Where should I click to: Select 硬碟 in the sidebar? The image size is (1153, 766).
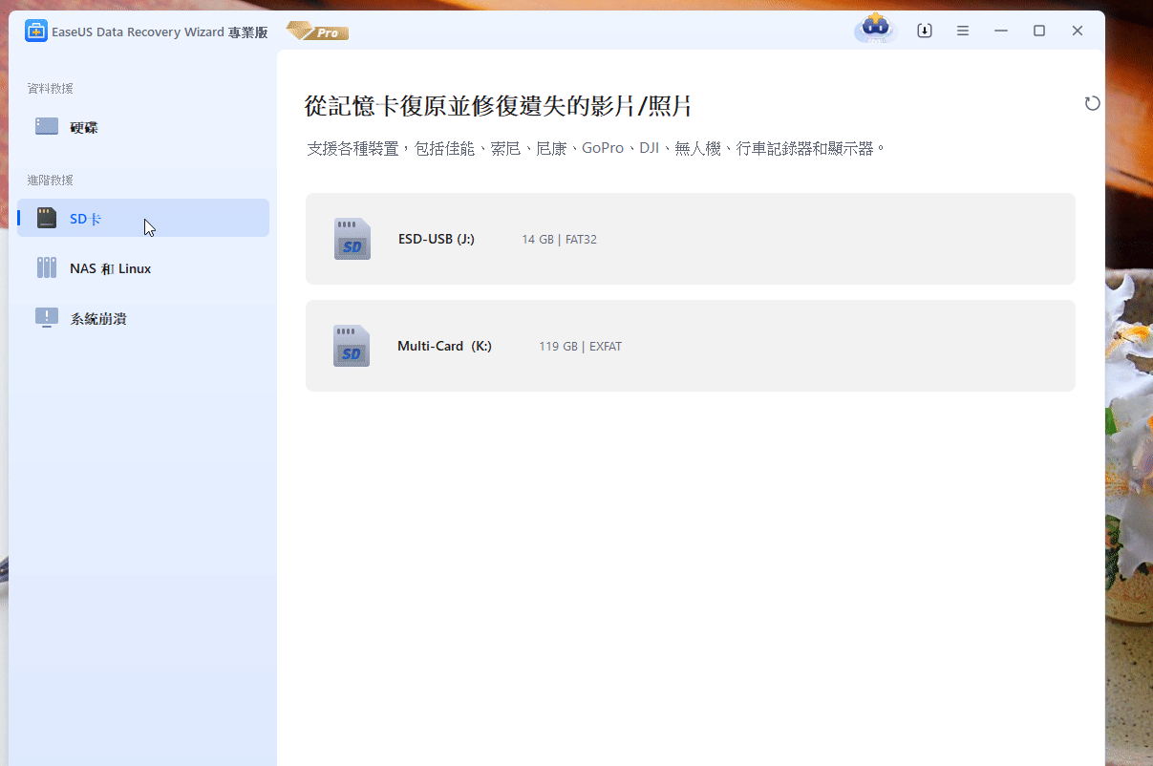click(x=143, y=126)
